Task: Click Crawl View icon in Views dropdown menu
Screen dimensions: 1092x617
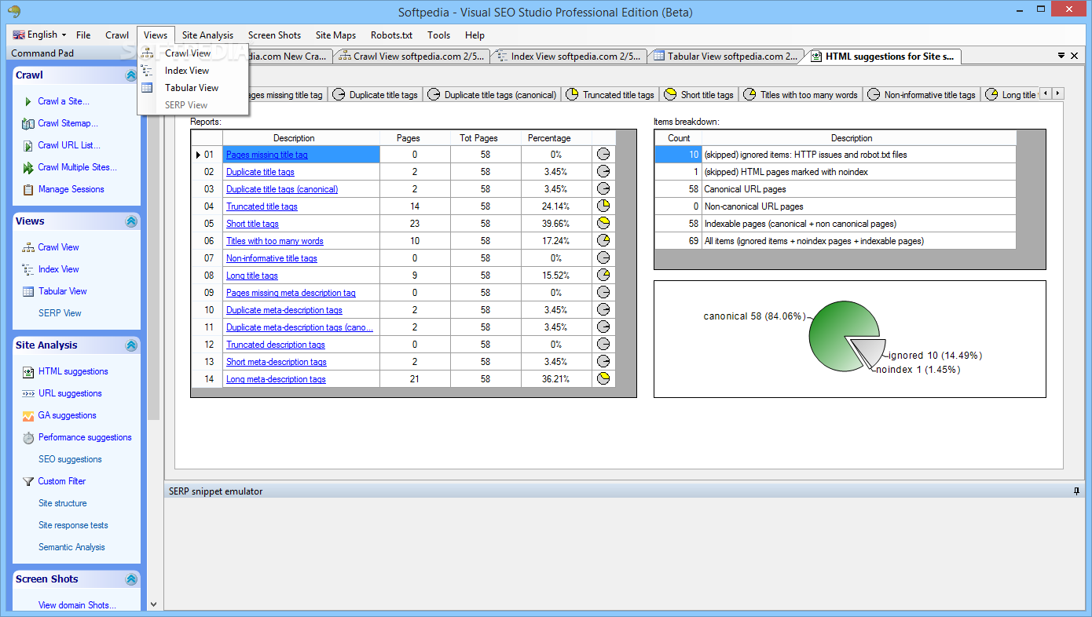Action: tap(147, 53)
